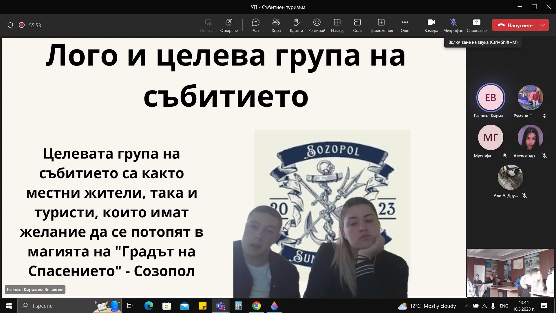Switch the ENG input language
The height and width of the screenshot is (313, 556).
[x=504, y=306]
